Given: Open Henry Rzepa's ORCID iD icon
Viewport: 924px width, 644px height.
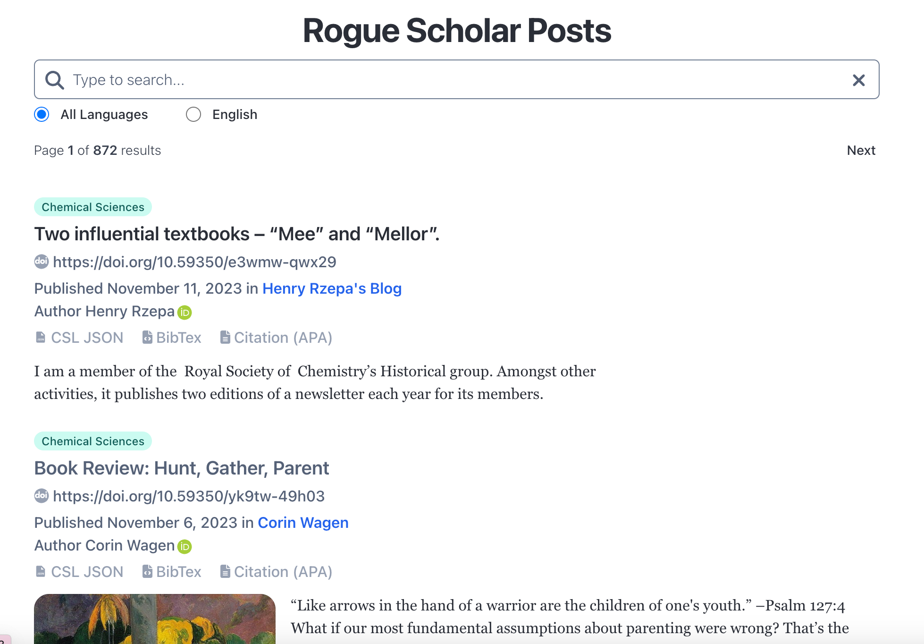Looking at the screenshot, I should pos(185,313).
